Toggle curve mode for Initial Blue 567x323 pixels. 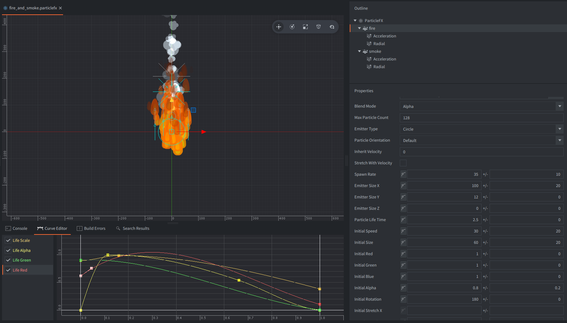[403, 277]
